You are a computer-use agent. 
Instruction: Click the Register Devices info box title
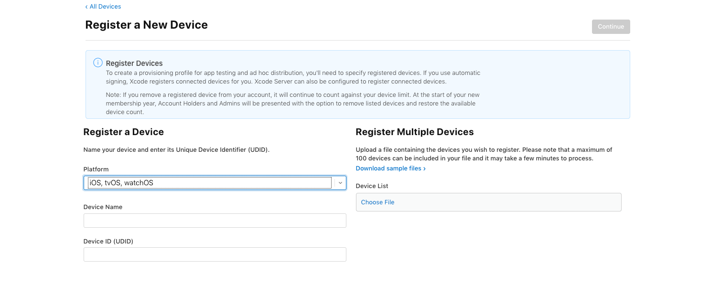click(134, 63)
